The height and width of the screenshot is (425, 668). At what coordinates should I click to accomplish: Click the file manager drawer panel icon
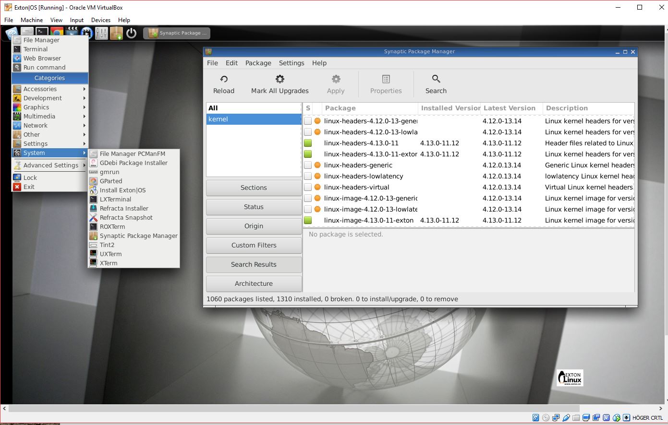coord(27,31)
